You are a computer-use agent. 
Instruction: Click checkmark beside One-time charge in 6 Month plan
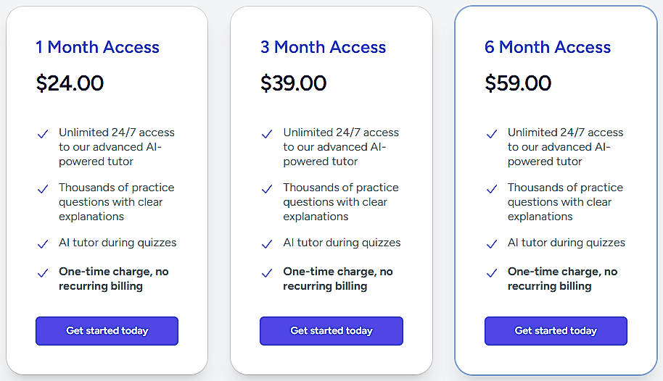pos(492,273)
